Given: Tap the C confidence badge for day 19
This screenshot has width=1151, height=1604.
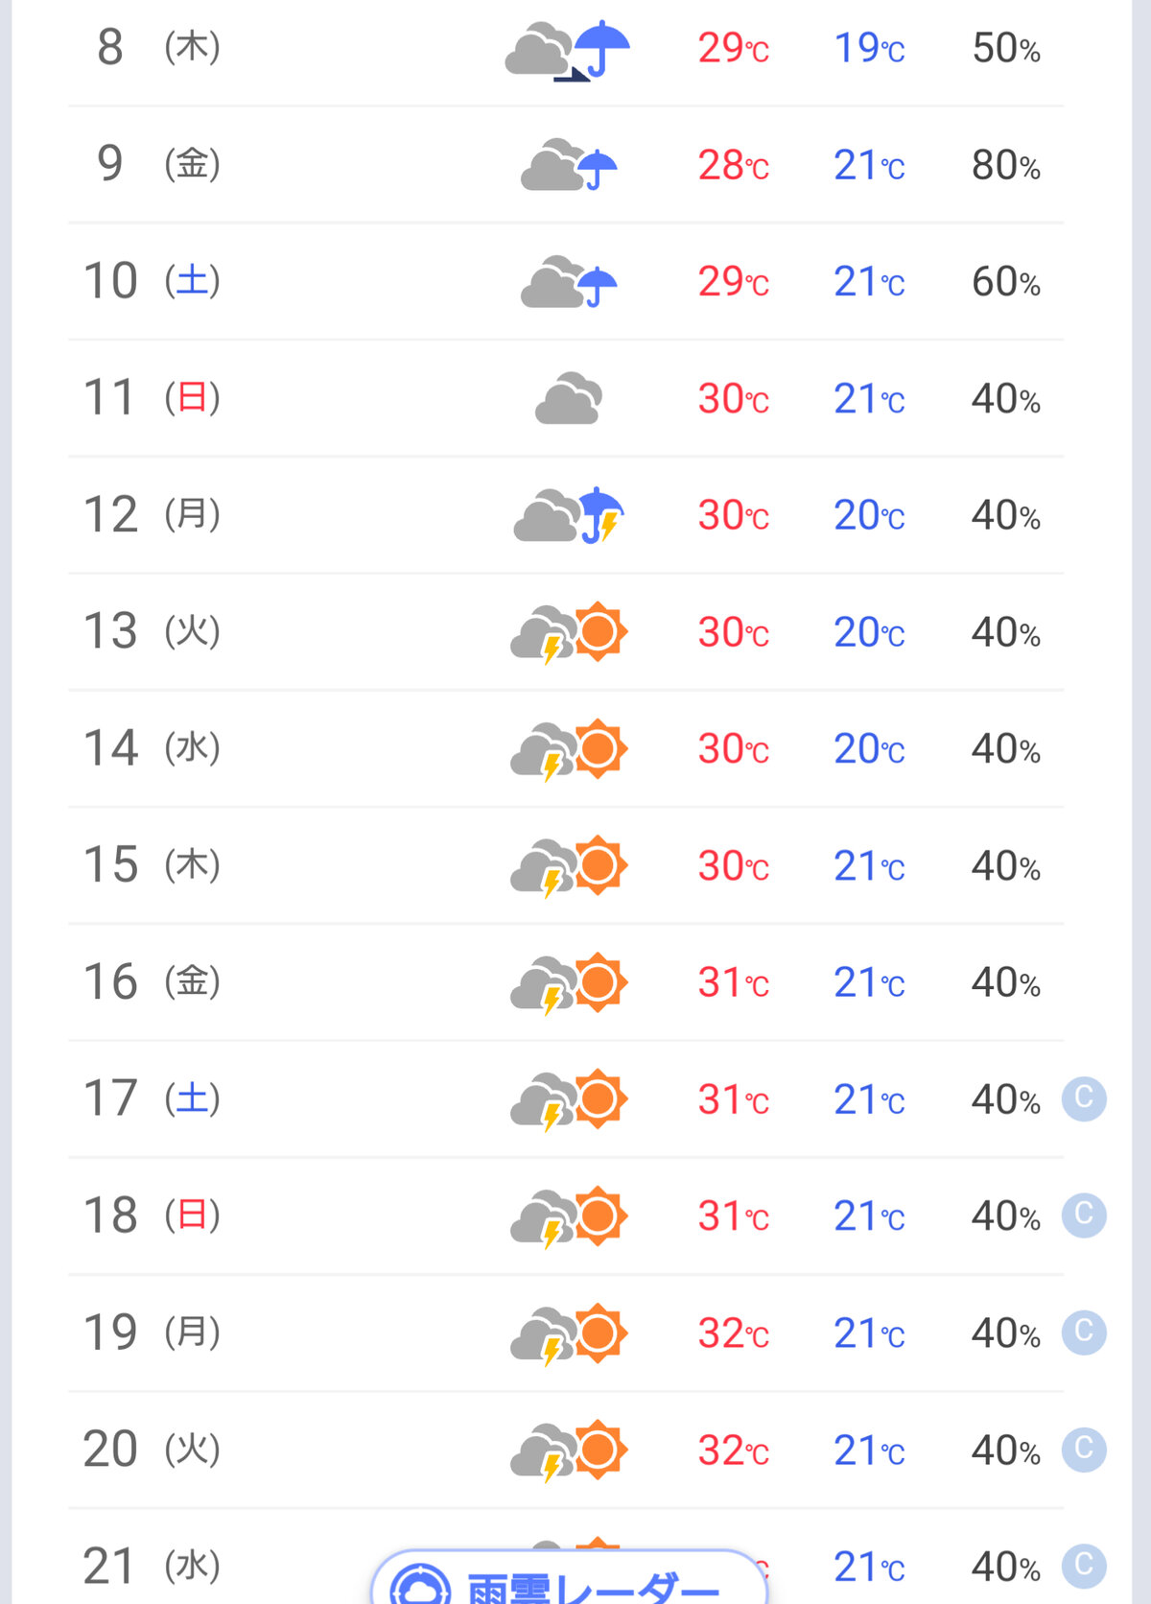Looking at the screenshot, I should coord(1084,1333).
